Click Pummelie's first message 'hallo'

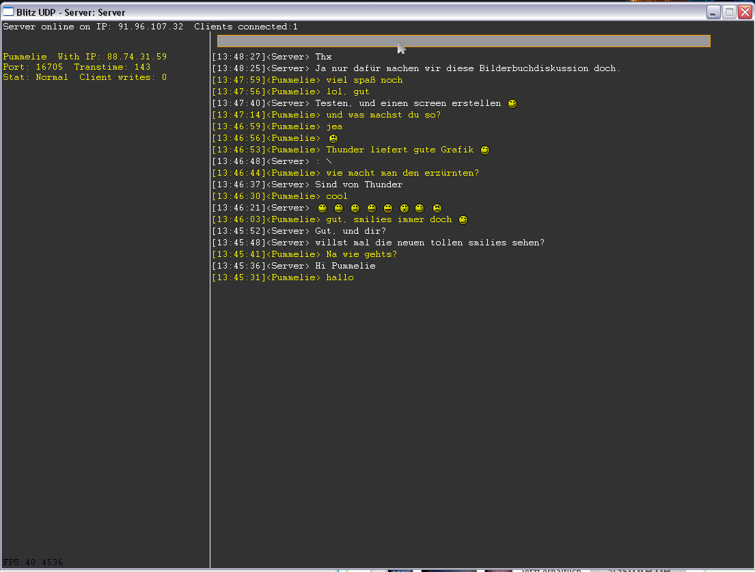340,277
